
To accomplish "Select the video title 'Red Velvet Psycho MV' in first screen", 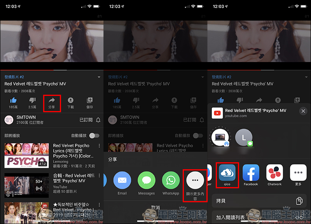I will click(x=35, y=84).
